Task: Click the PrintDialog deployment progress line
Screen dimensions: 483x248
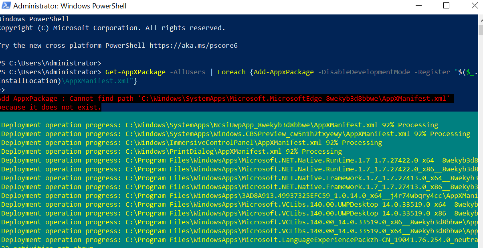Action: point(172,151)
